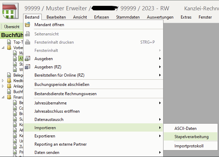This screenshot has width=219, height=157.
Task: Click the house application logo icon
Action: [x=10, y=11]
